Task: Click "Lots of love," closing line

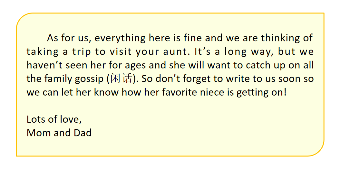Action: tap(54, 119)
